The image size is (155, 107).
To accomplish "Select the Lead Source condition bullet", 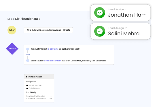I will coord(28,61).
